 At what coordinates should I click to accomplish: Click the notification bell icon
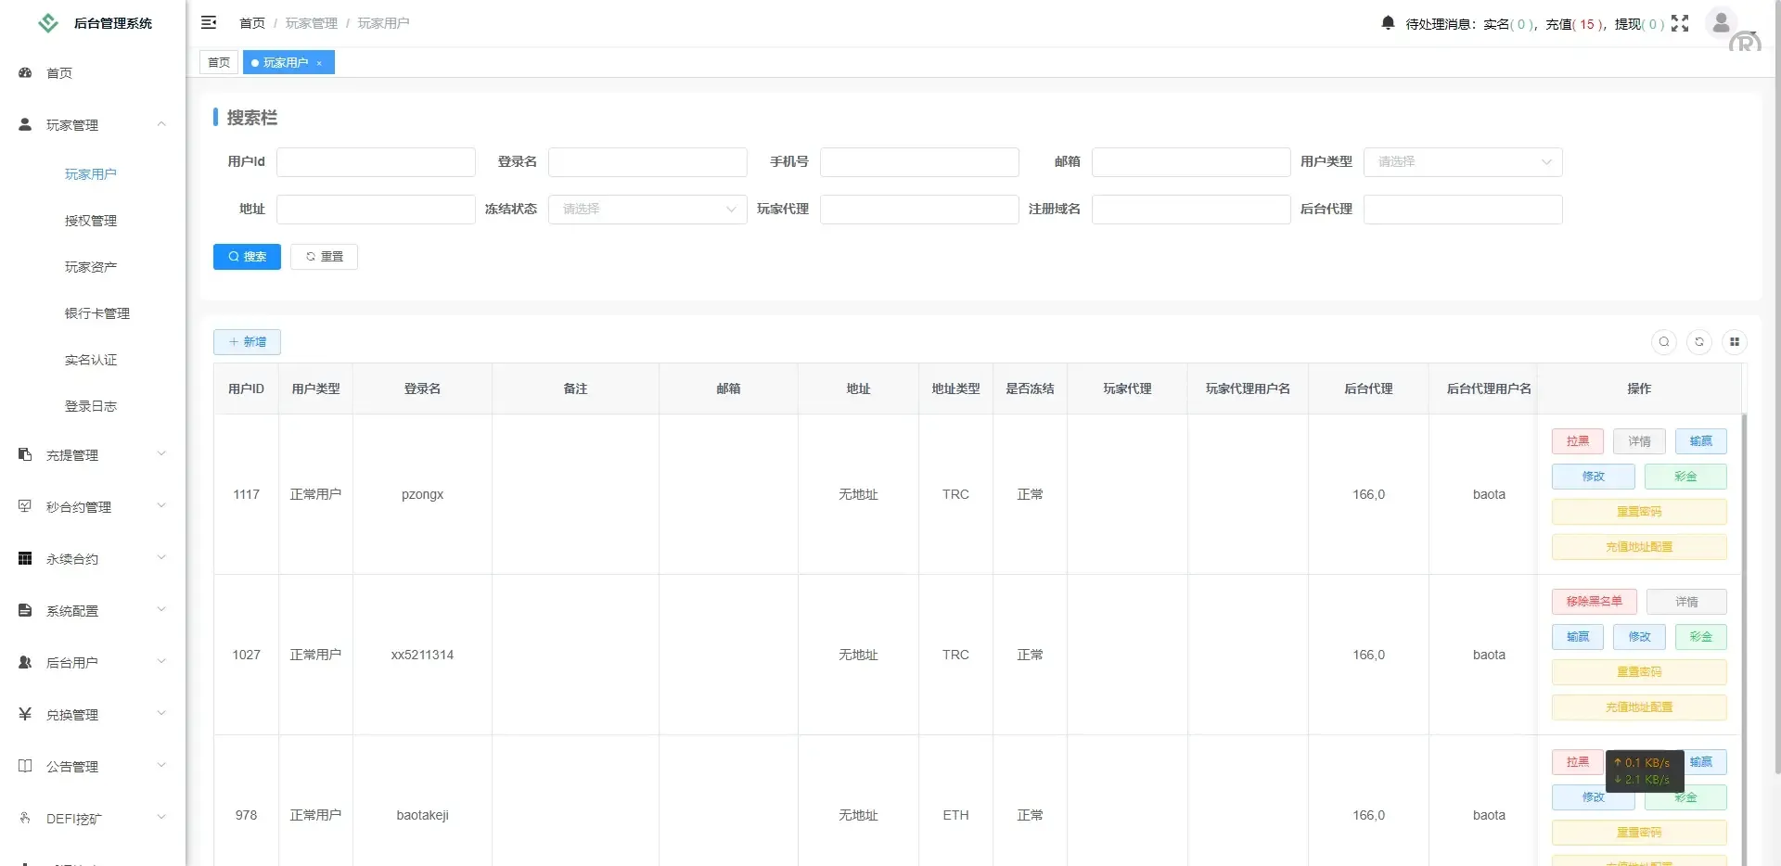tap(1387, 23)
